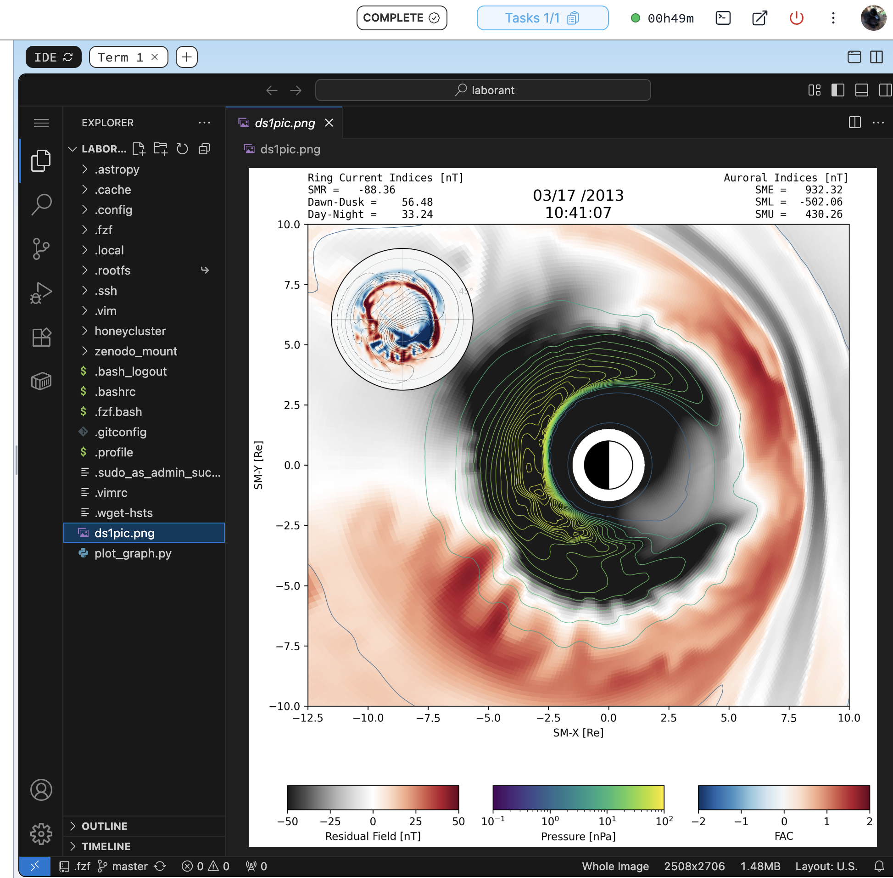Image resolution: width=893 pixels, height=878 pixels.
Task: Open the Explorer view in activity bar
Action: click(41, 160)
